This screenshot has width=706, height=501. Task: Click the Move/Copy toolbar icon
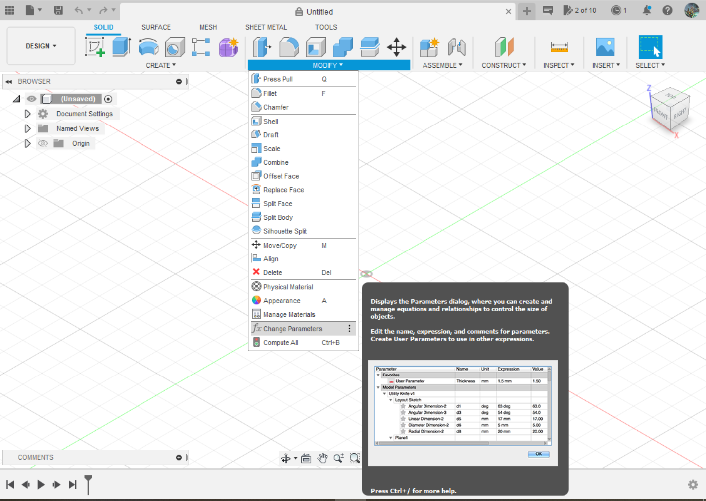397,47
